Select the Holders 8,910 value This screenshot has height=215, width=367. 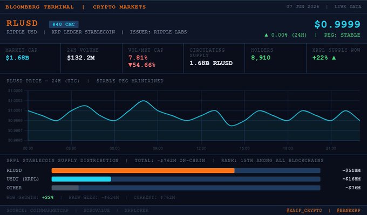[x=261, y=58]
